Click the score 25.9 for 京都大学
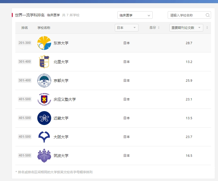 189,81
